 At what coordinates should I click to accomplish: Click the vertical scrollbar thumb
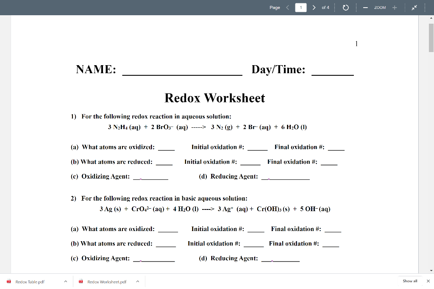431,36
